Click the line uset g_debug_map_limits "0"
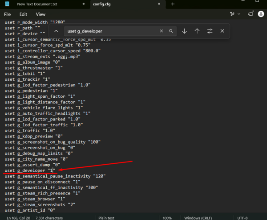The width and height of the screenshot is (267, 220). [x=39, y=154]
